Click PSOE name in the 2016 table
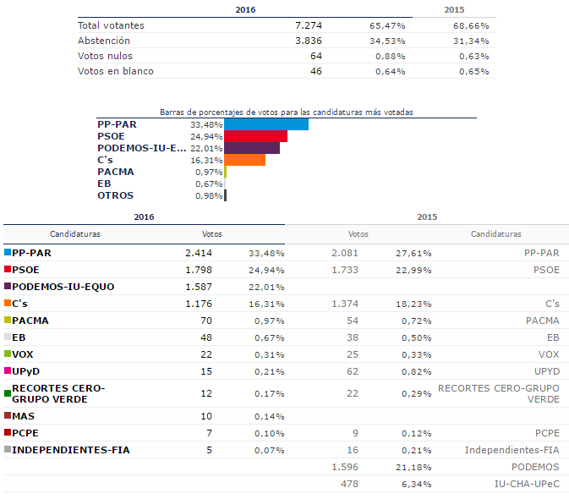The width and height of the screenshot is (569, 499). (25, 270)
